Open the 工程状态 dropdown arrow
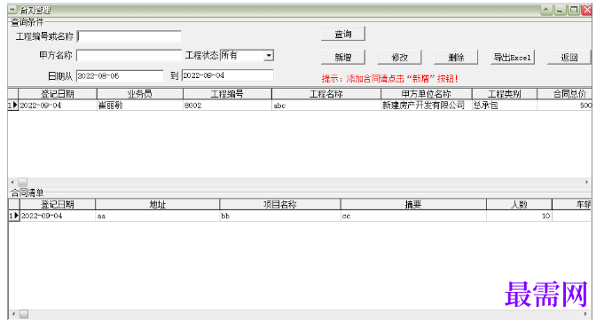Image resolution: width=604 pixels, height=322 pixels. (269, 56)
